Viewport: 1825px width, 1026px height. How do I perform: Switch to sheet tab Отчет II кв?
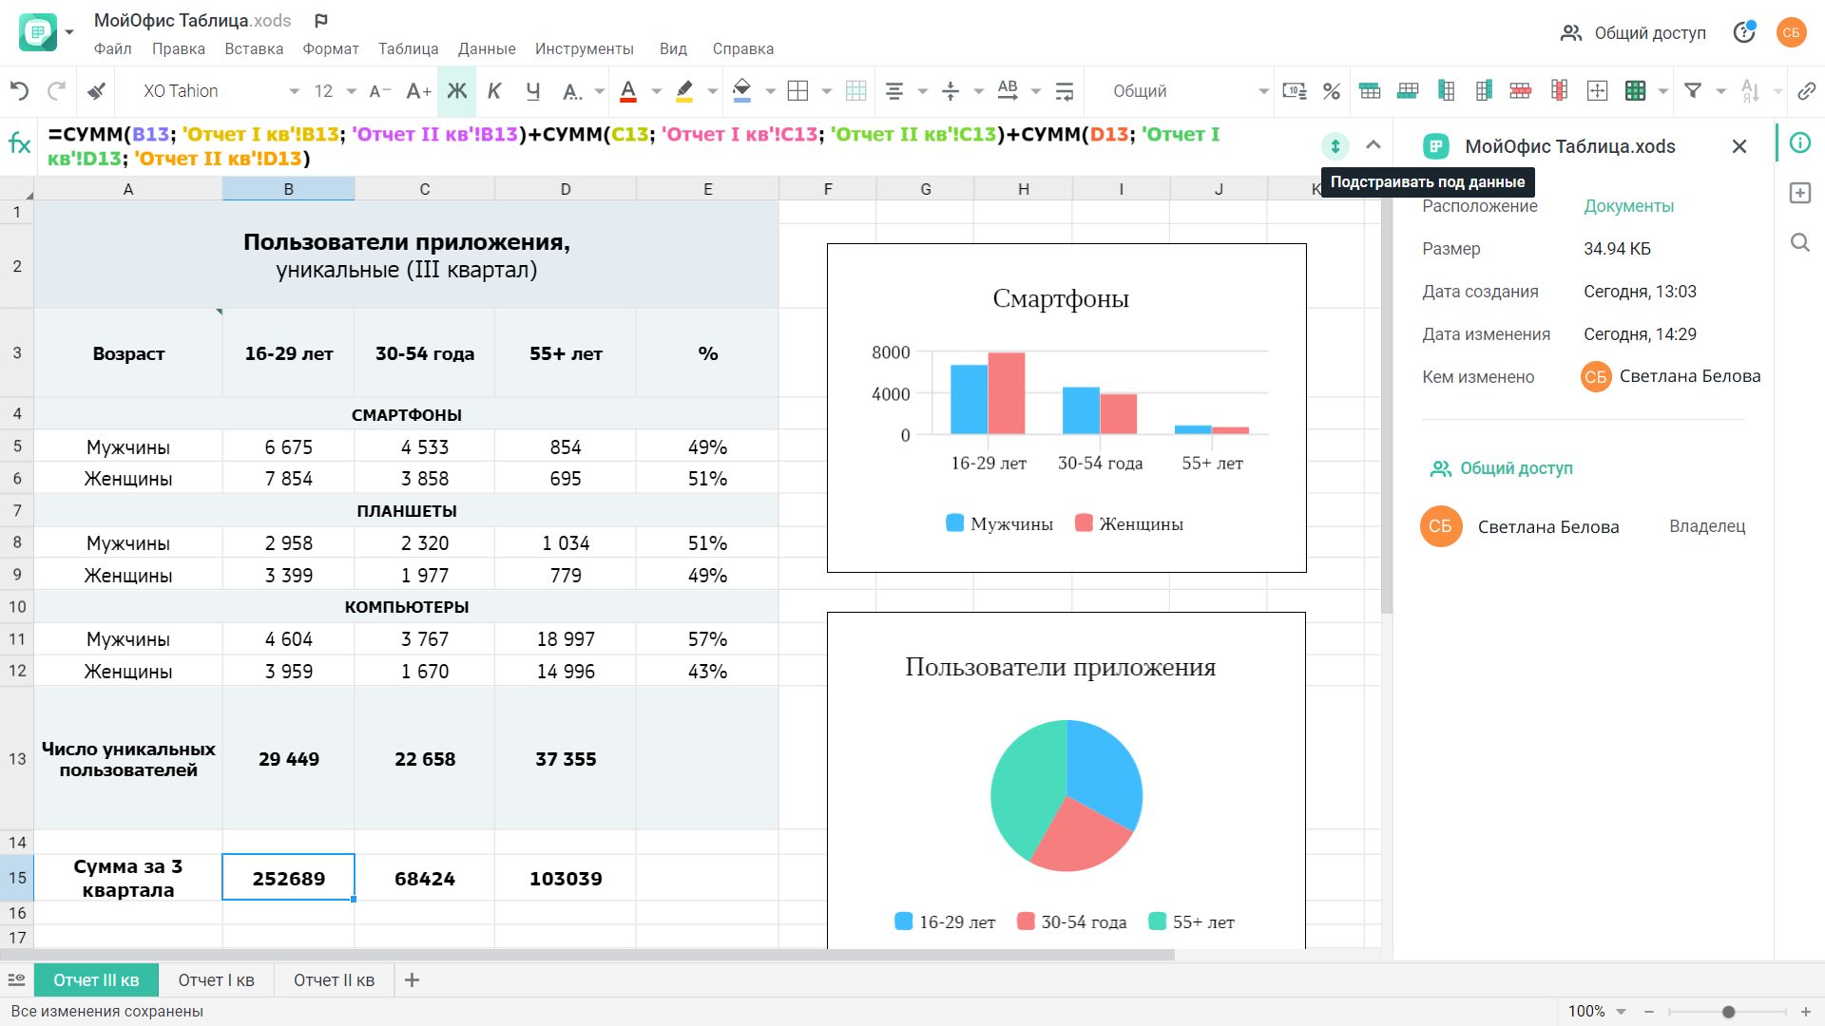(x=334, y=980)
